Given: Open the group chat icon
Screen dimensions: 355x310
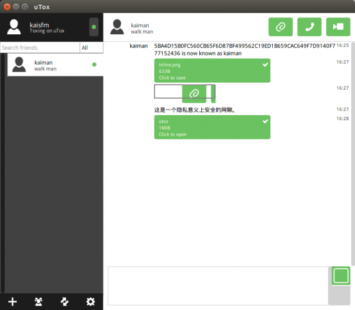Looking at the screenshot, I should [39, 302].
